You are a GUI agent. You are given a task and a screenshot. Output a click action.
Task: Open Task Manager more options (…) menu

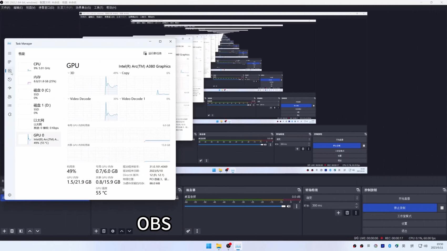(x=170, y=54)
